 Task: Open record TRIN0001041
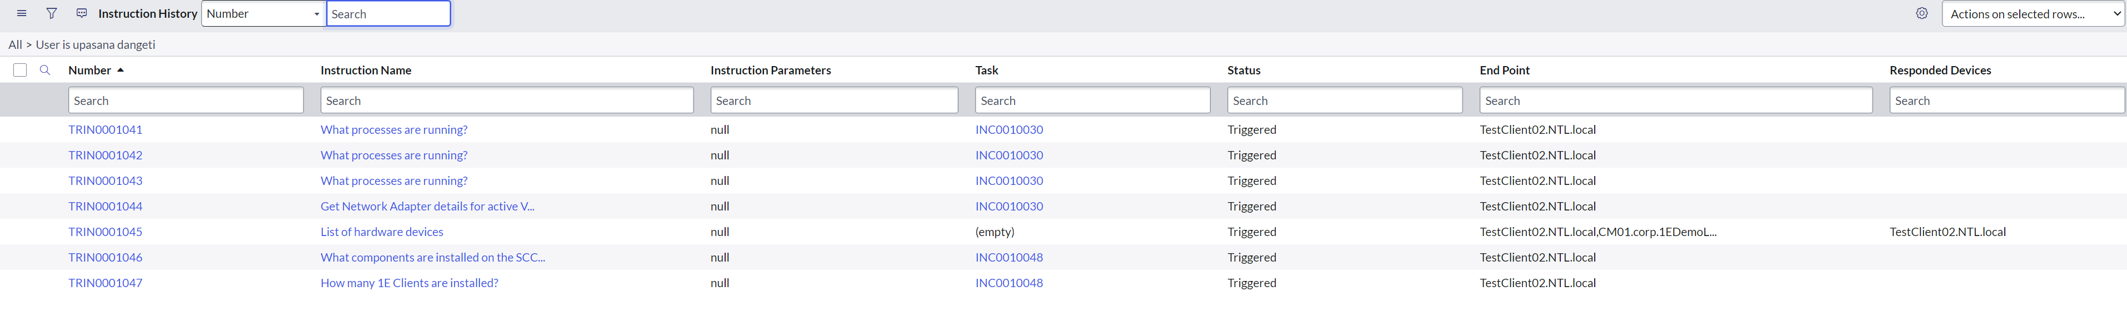click(105, 129)
